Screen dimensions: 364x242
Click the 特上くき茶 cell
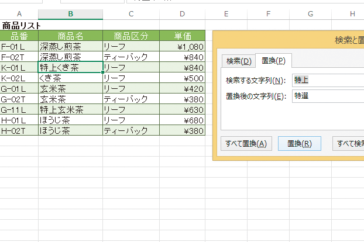coord(70,67)
